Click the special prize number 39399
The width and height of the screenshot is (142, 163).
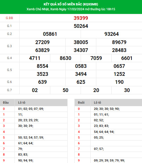(81, 18)
